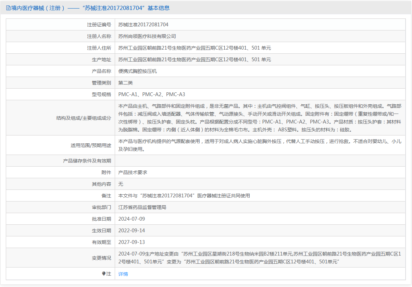The image size is (412, 287).
Task: Click the change record text starting 2024-07-09生产地址变更
Action: click(260, 258)
